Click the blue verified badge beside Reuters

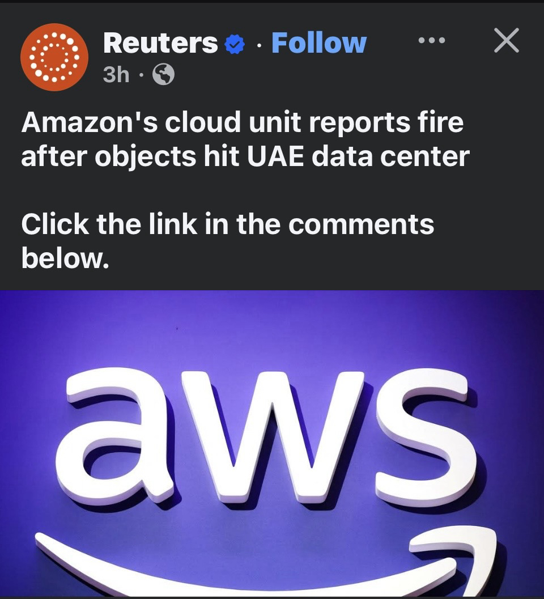point(234,44)
